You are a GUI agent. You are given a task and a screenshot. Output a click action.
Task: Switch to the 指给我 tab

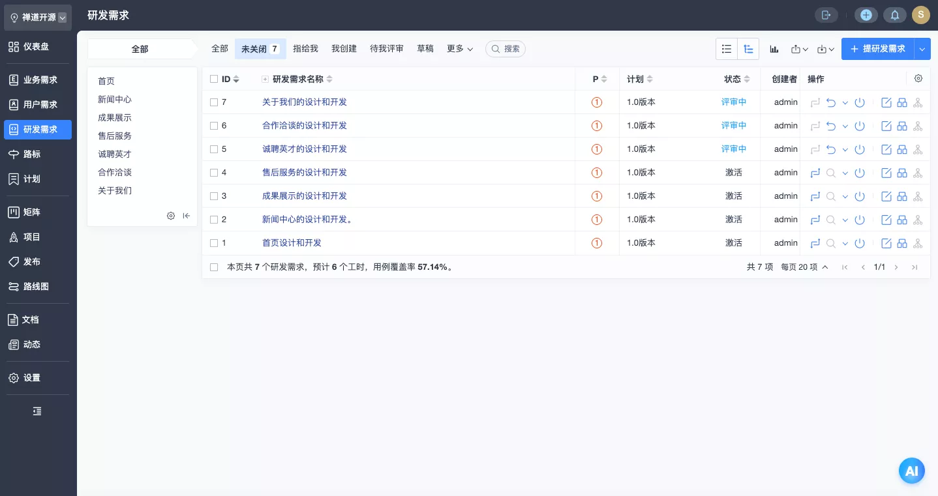click(x=305, y=49)
